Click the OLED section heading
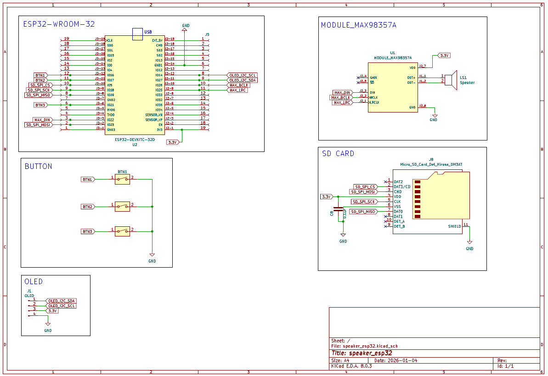This screenshot has width=548, height=376. click(34, 281)
